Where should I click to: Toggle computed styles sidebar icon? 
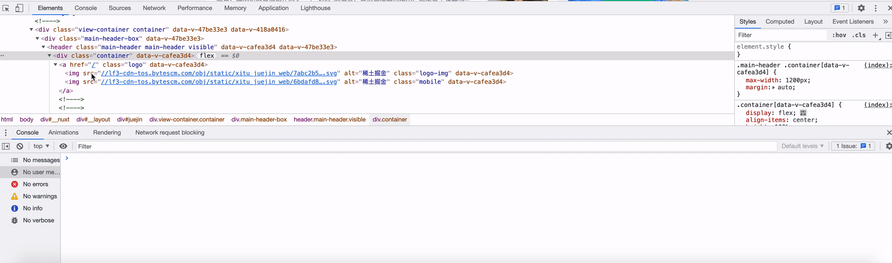pyautogui.click(x=888, y=35)
